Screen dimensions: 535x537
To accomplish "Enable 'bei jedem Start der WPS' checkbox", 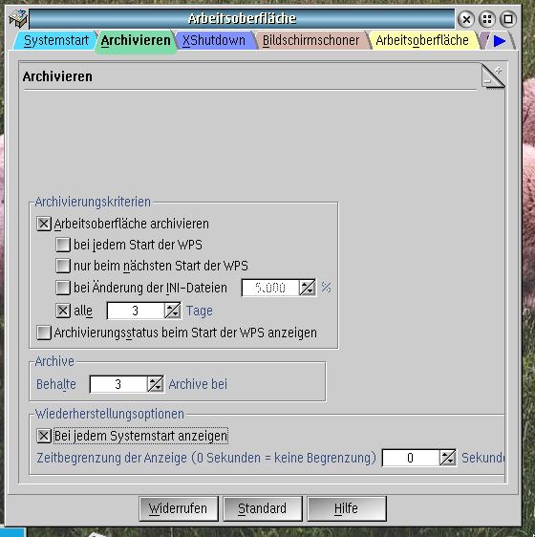I will point(63,245).
